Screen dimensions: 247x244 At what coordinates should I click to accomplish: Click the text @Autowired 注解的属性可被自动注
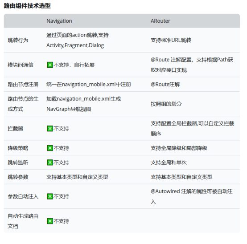coord(192,191)
